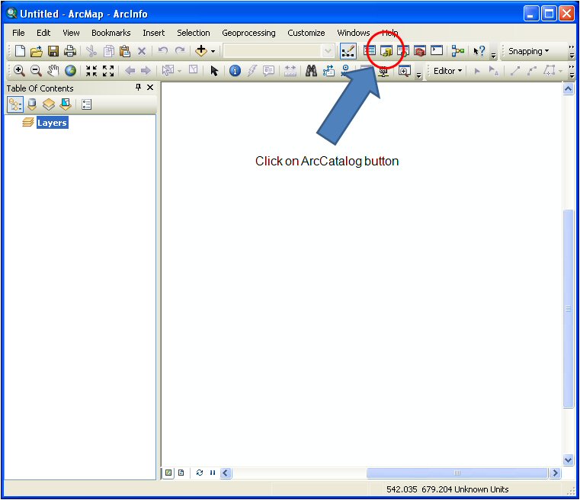Image resolution: width=580 pixels, height=500 pixels.
Task: Expand Standard toolbar options arrow
Action: (493, 56)
